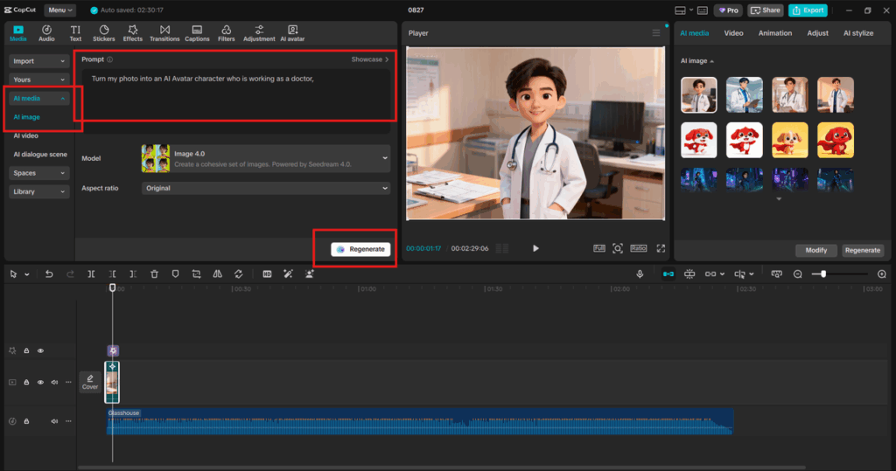Hide the main video track with eye icon
Image resolution: width=896 pixels, height=471 pixels.
40,382
